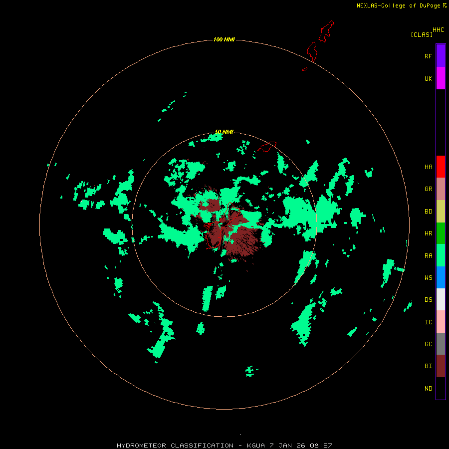This screenshot has width=449, height=449.
Task: Click the DS white legend swatch
Action: [x=441, y=299]
